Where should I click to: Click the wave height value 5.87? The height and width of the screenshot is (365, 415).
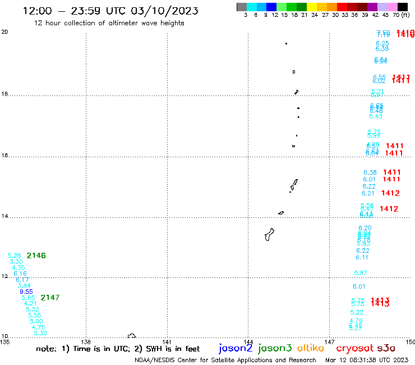click(x=361, y=273)
